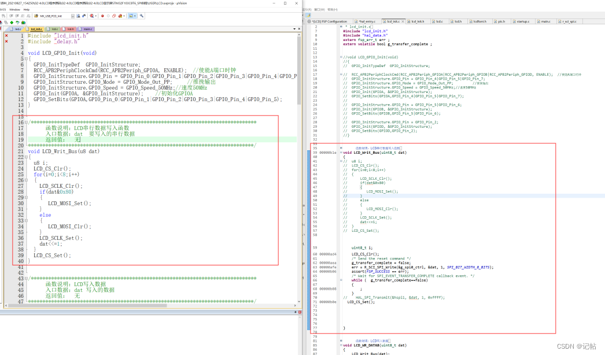Collapse the comment block at line 43
Screen dimensions: 605x355
(x=26, y=279)
